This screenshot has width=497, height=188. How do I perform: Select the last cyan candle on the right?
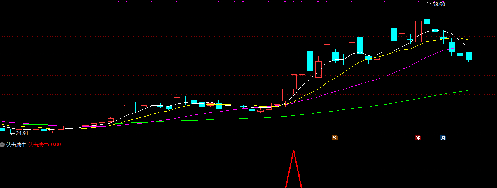coord(469,57)
